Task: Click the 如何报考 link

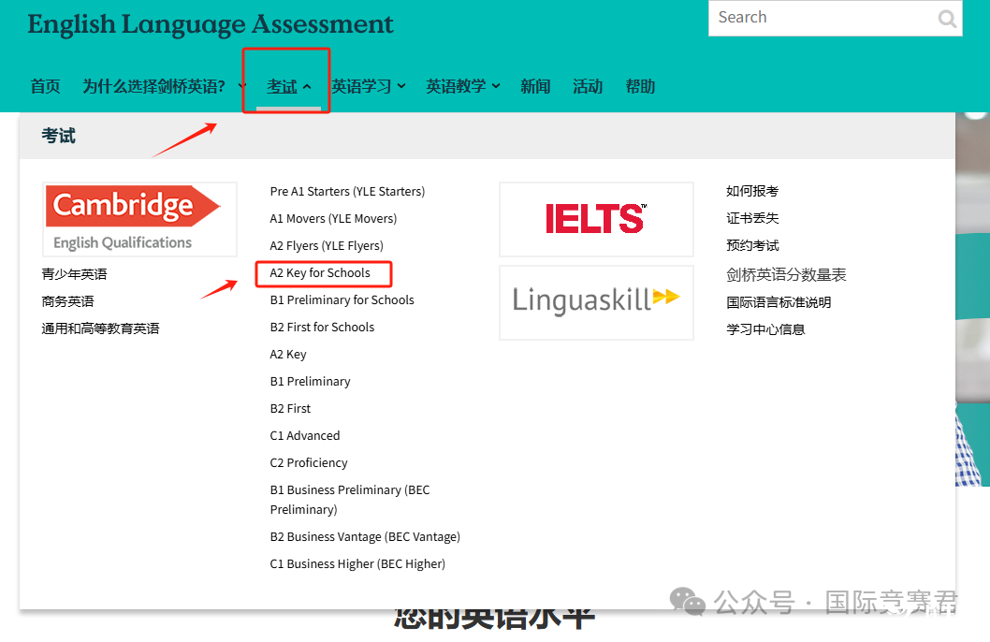Action: pyautogui.click(x=752, y=191)
